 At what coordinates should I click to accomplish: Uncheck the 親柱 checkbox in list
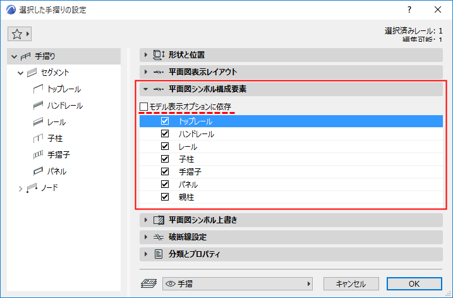pos(165,197)
